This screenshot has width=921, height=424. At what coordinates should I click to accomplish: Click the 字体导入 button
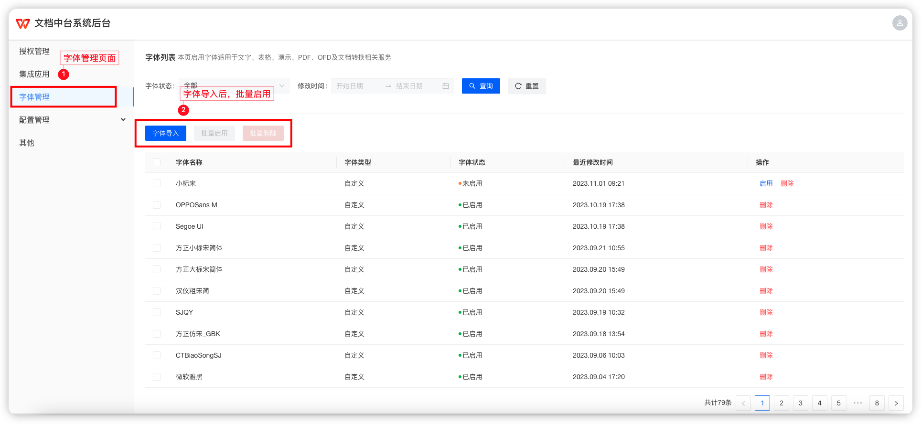[x=165, y=133]
